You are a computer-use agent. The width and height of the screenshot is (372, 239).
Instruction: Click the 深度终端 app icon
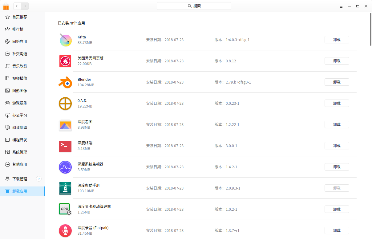pos(65,146)
